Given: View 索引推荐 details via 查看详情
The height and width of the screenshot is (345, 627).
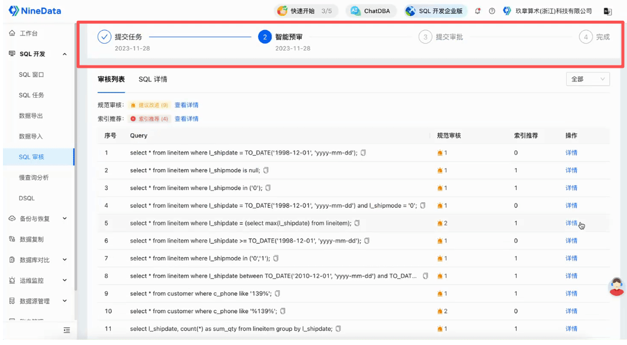Looking at the screenshot, I should (x=186, y=119).
